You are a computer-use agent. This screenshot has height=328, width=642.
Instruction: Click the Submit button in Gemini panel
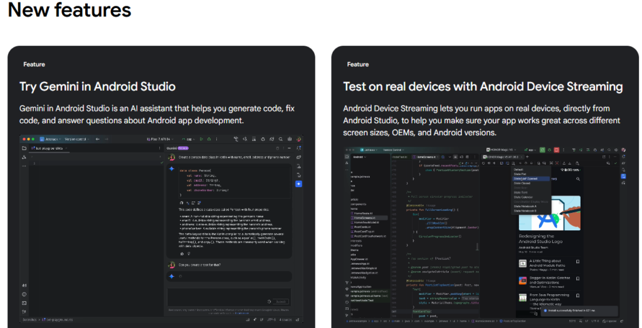[281, 302]
